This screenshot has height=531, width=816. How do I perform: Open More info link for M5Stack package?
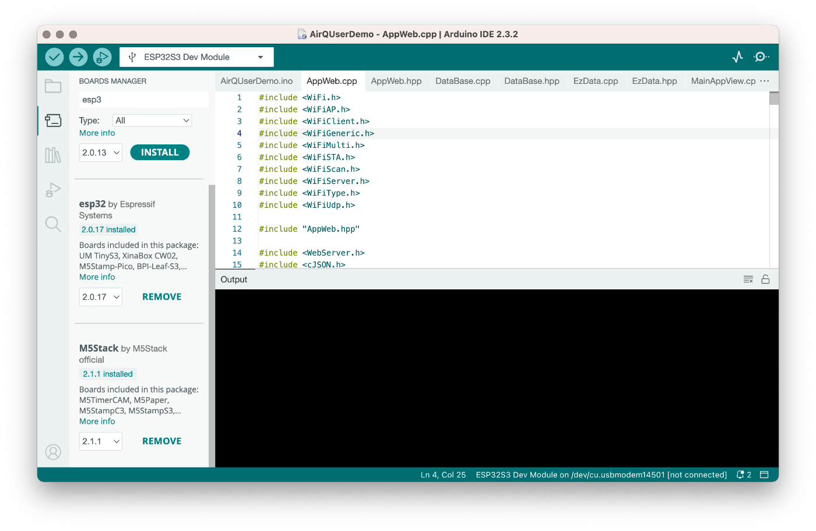click(97, 422)
